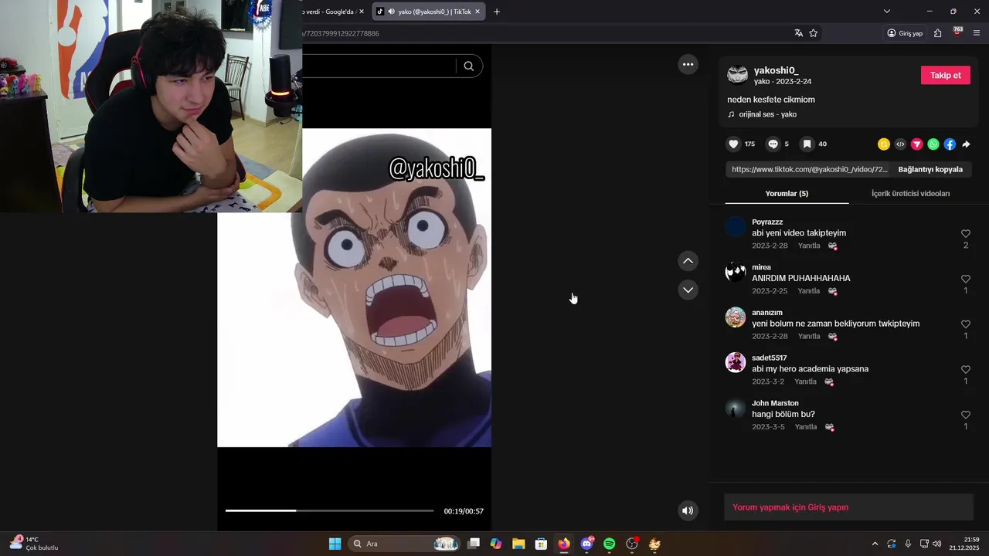Reply to mirea's comment with Yanıtla
Viewport: 989px width, 556px height.
(809, 291)
